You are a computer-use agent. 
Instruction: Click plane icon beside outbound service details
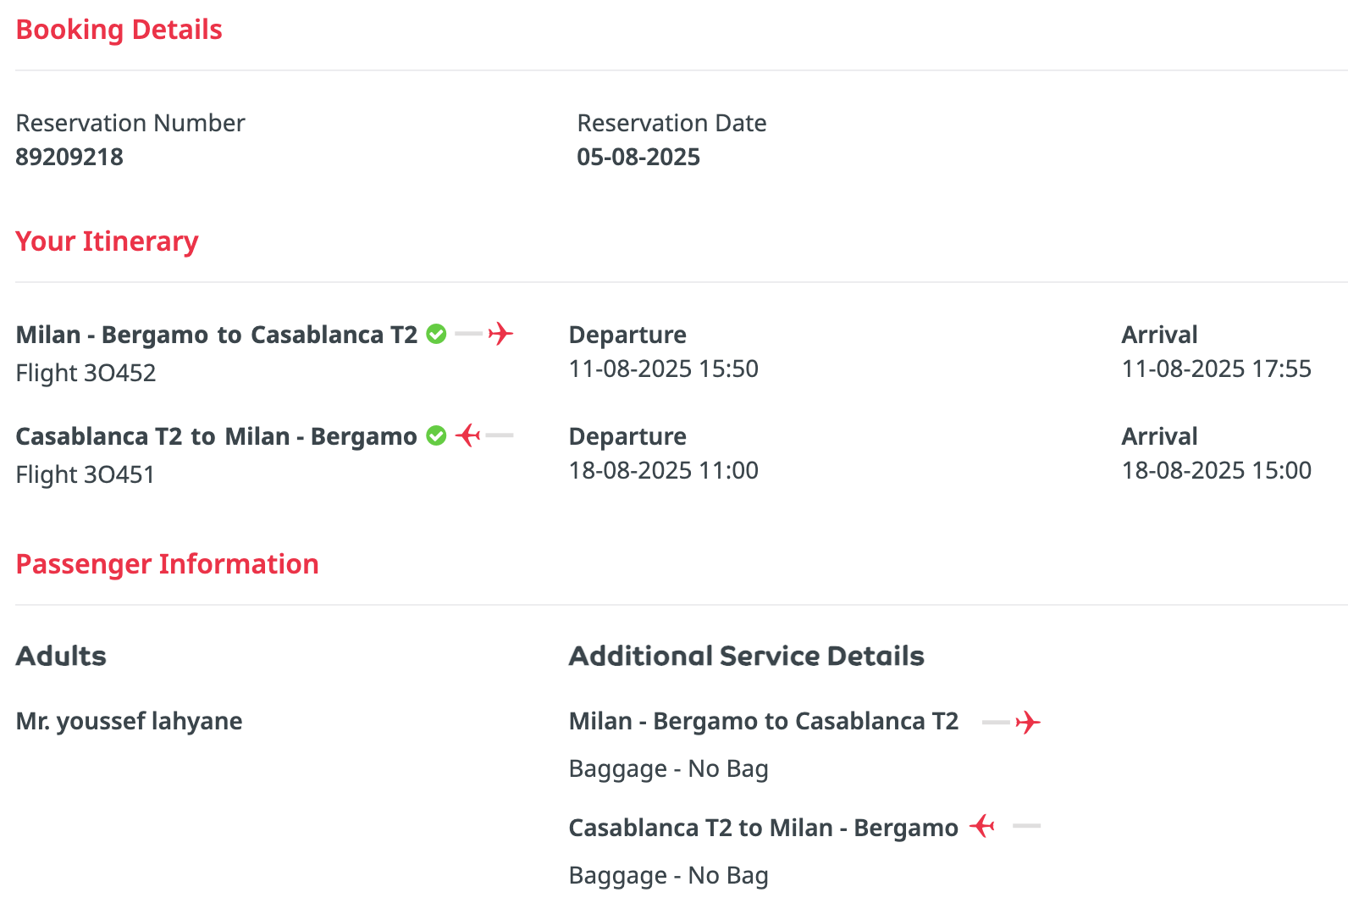click(1028, 723)
